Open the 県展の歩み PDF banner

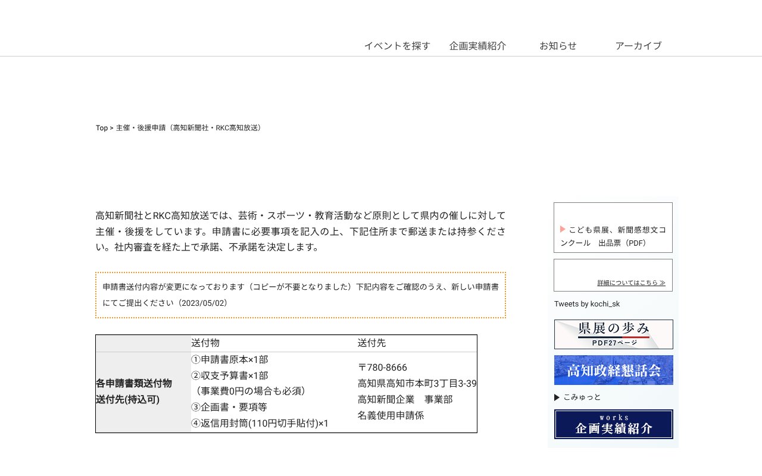point(613,334)
